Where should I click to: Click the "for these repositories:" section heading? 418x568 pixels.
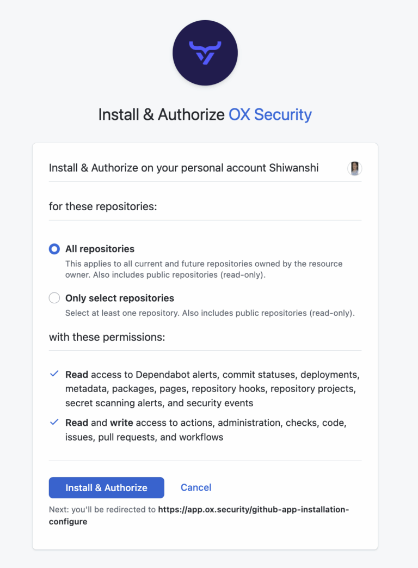[103, 206]
